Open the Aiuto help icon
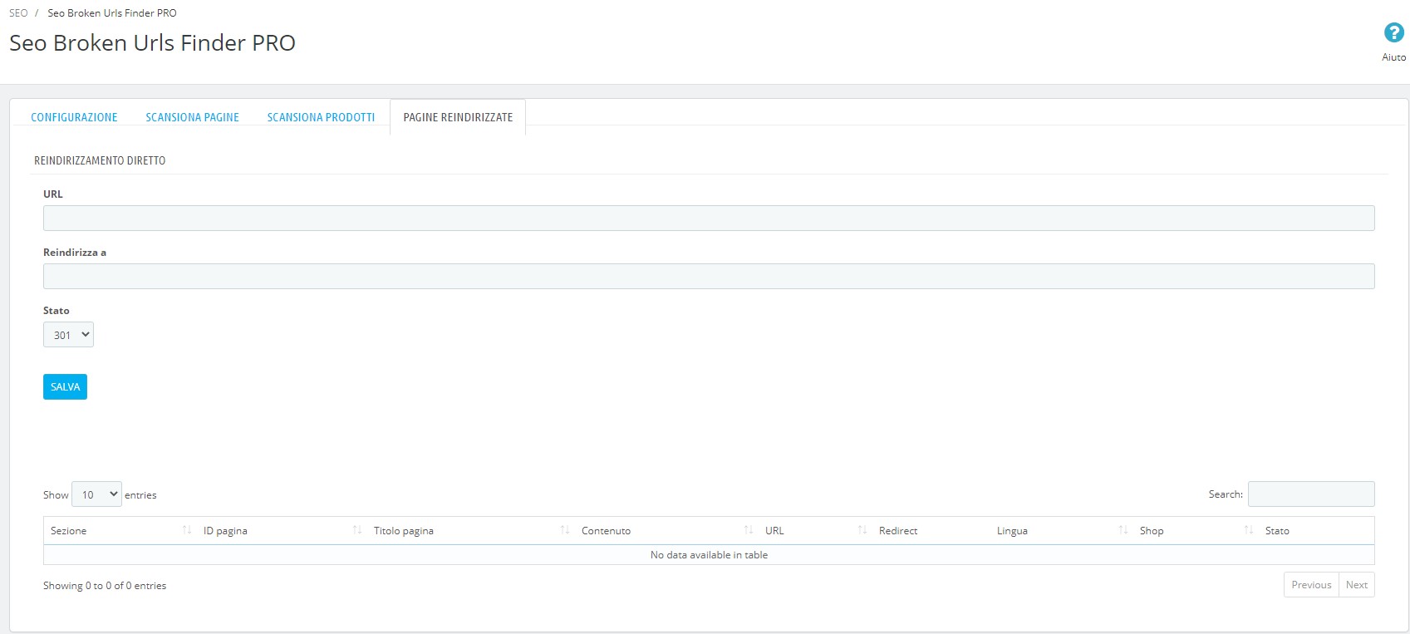 [1393, 33]
